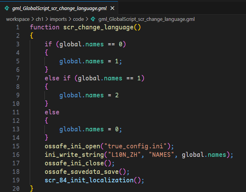Click line number 9 in the gutter
The height and width of the screenshot is (192, 246).
pos(18,95)
